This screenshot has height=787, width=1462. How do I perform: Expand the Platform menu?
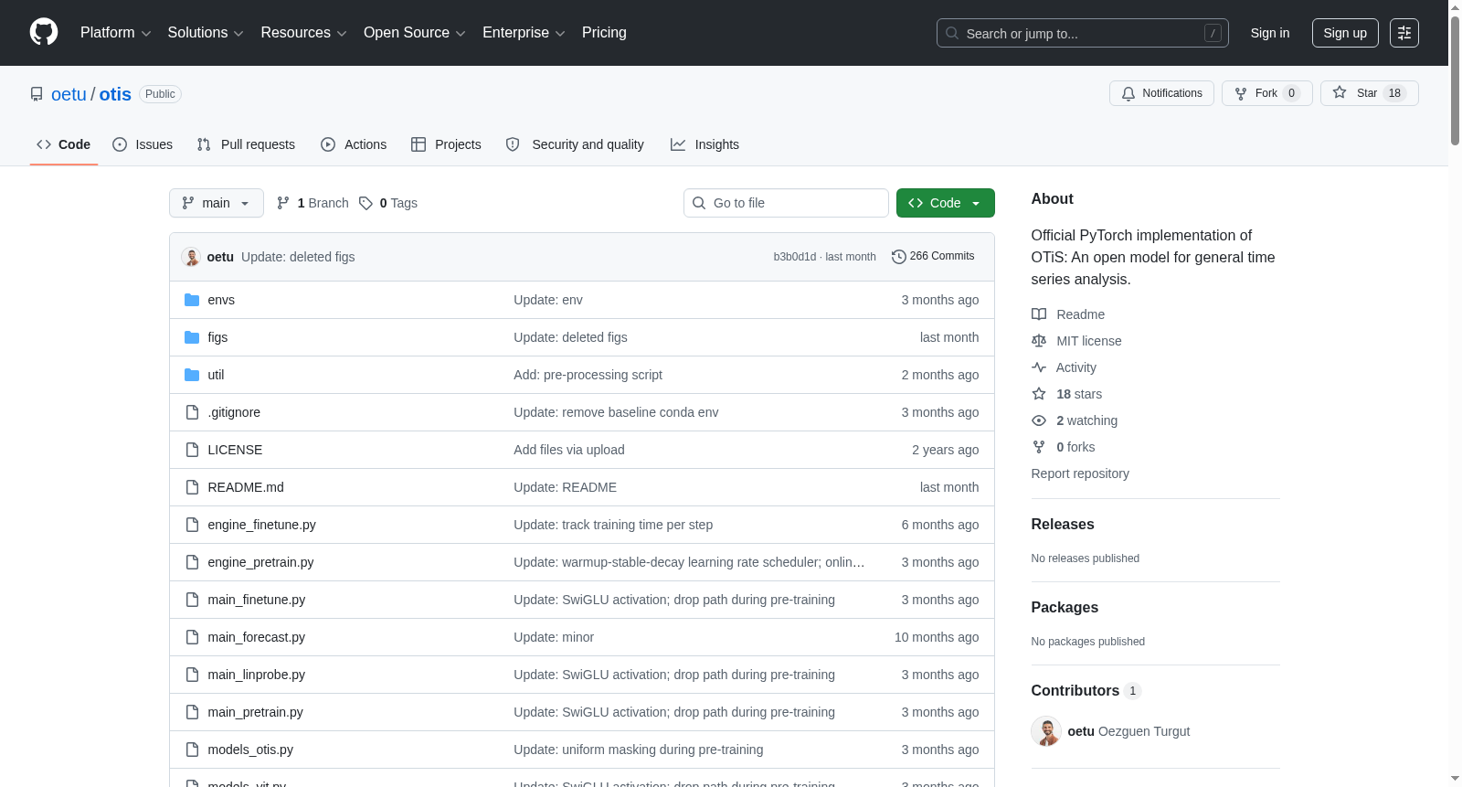pyautogui.click(x=115, y=33)
